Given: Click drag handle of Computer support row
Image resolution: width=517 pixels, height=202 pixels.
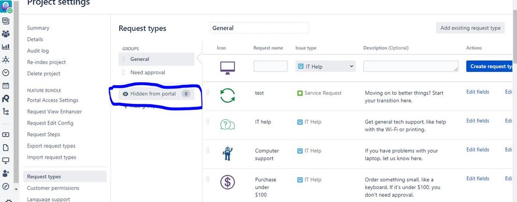Looking at the screenshot, I should tap(208, 150).
